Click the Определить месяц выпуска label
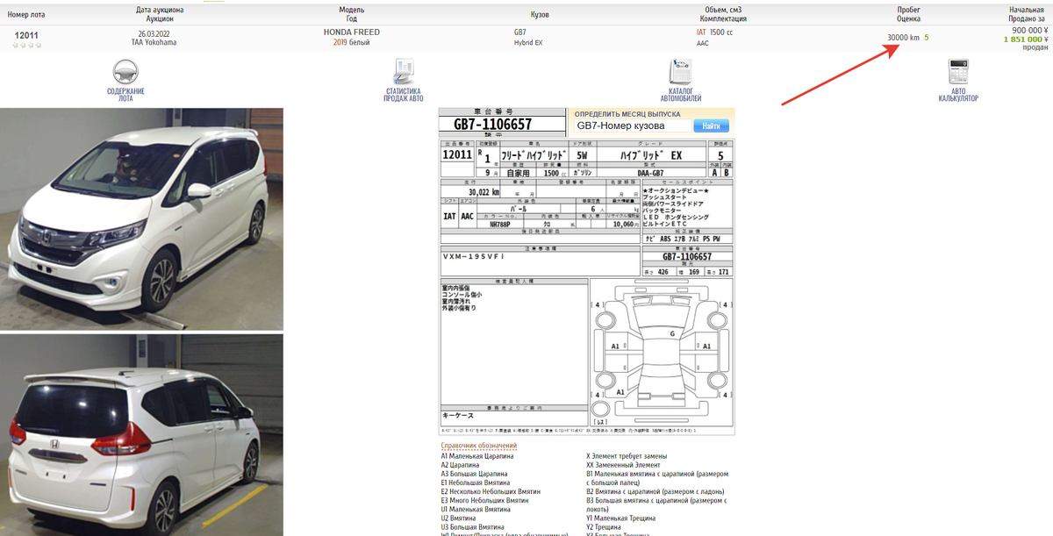The image size is (1053, 536). [627, 114]
